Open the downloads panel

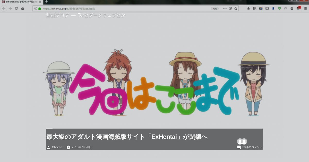coord(248,8)
